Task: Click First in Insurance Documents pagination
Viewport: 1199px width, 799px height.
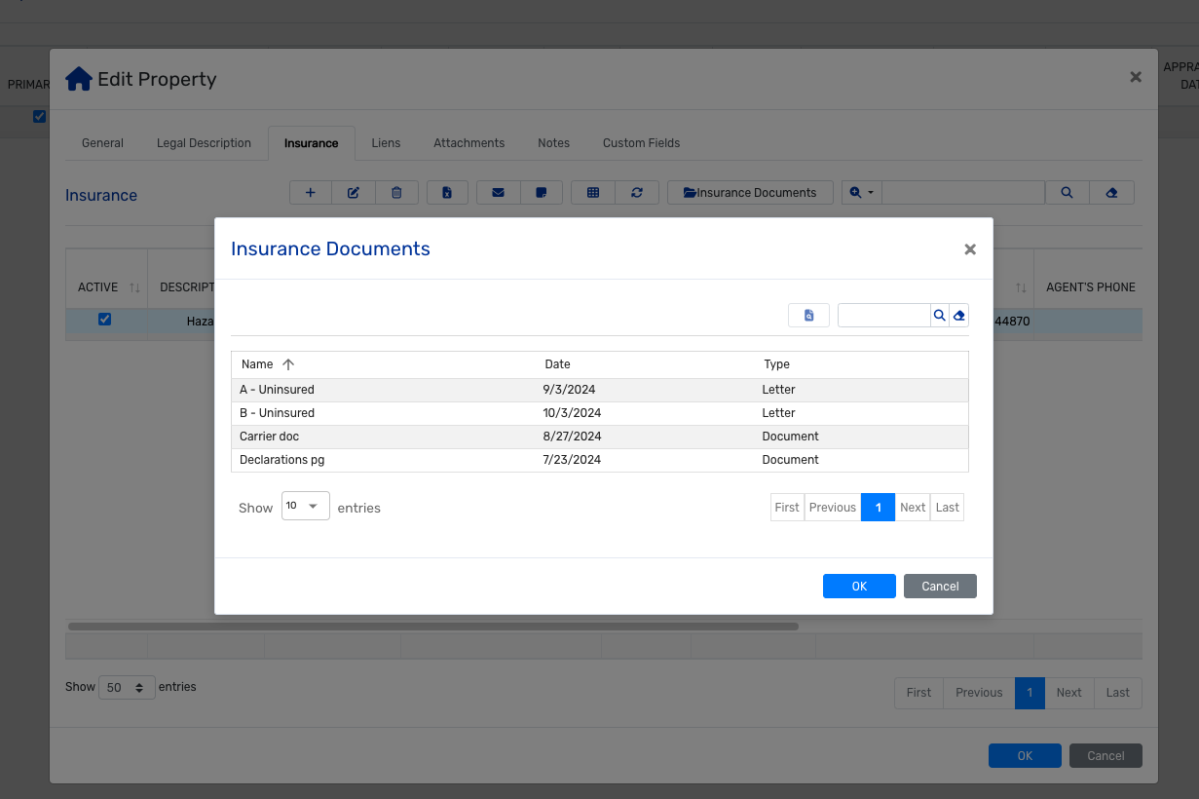Action: point(787,507)
